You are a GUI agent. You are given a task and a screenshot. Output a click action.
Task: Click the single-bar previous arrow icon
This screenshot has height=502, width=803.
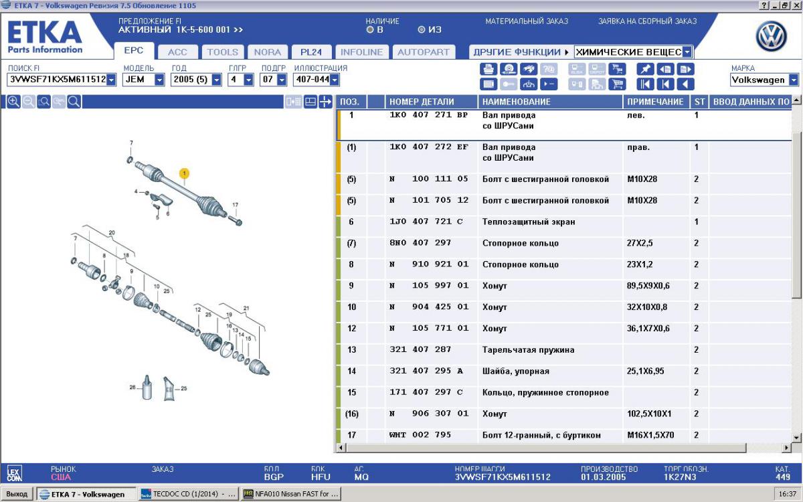pyautogui.click(x=666, y=84)
